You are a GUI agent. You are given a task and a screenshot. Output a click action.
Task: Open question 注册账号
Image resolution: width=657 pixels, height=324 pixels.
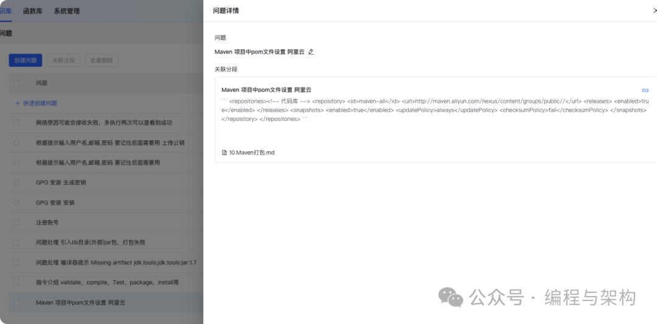(47, 222)
